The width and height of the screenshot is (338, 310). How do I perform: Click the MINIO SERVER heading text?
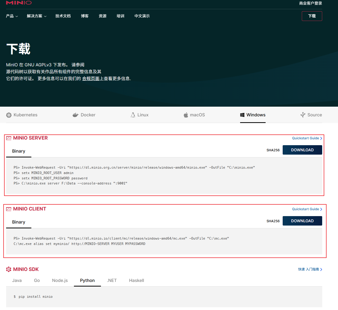point(30,138)
